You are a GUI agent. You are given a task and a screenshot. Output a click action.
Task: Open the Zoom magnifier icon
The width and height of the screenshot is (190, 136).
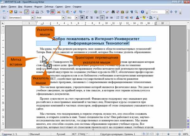[136, 12]
